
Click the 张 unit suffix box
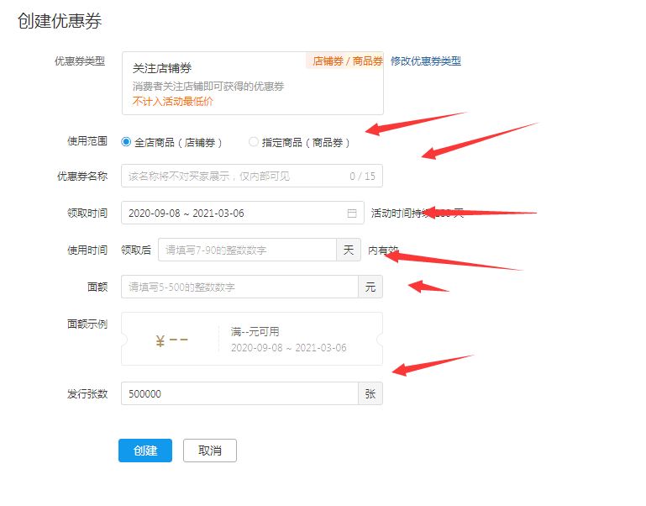[370, 394]
